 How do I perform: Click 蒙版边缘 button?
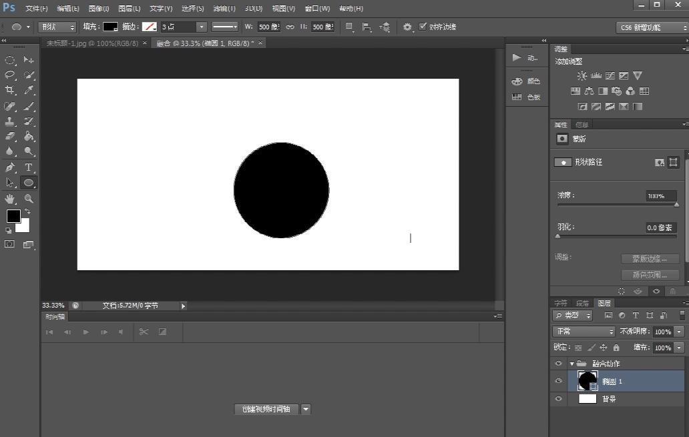(x=650, y=259)
